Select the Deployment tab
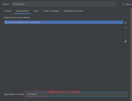Image resolution: width=132 pixels, height=101 pixels. point(22,11)
